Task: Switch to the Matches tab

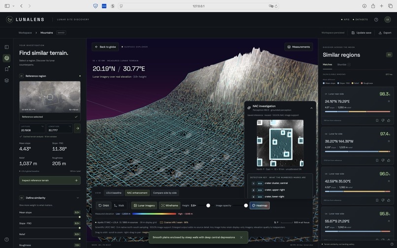Action: [328, 64]
